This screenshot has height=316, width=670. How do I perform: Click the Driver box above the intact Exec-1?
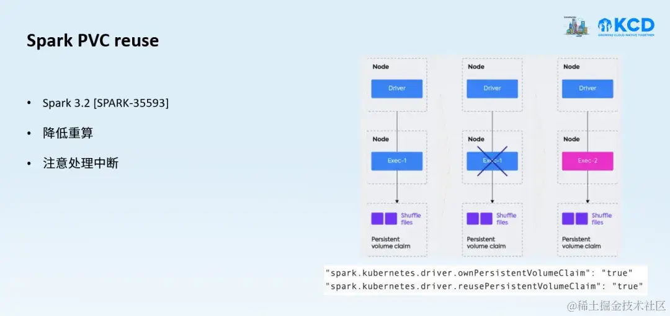click(396, 89)
